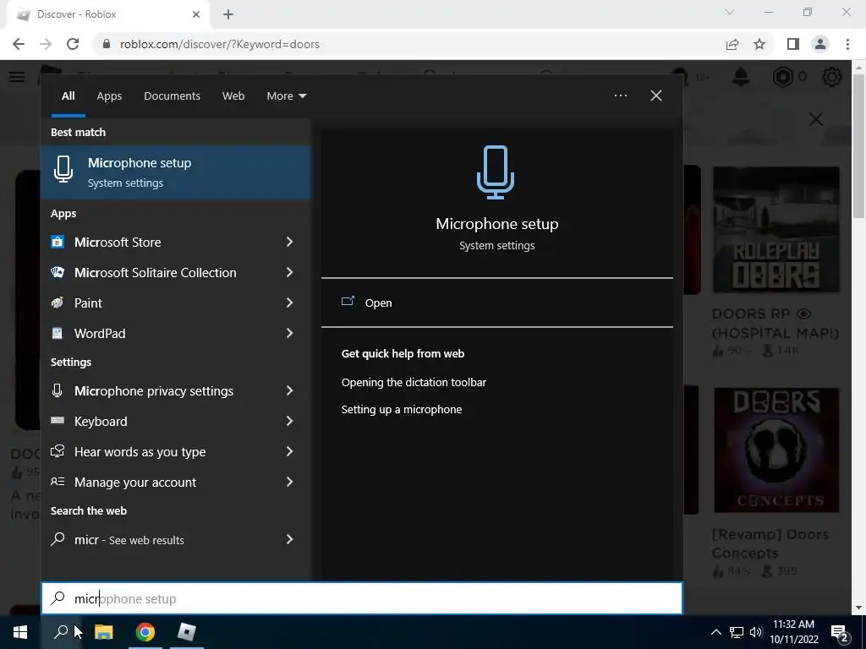The height and width of the screenshot is (649, 866).
Task: Click the Roblox notifications bell
Action: 741,77
